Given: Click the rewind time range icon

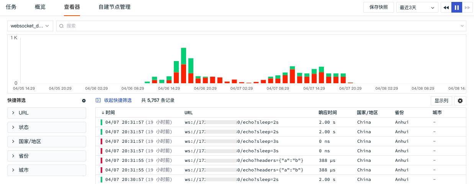Looking at the screenshot, I should point(446,7).
